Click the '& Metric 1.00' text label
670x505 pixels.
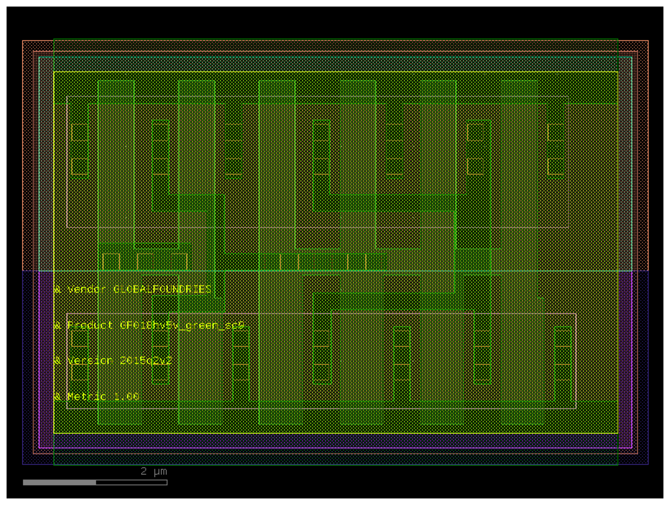pyautogui.click(x=96, y=397)
